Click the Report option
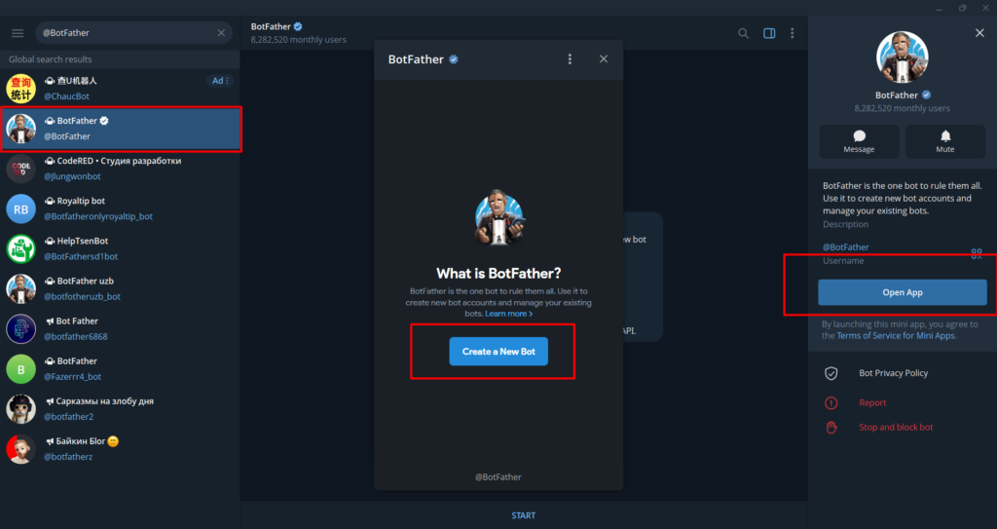This screenshot has width=997, height=529. tap(872, 403)
